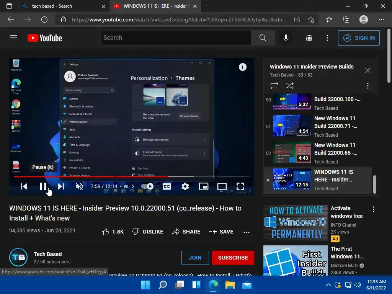
Task: Open a new browser tab
Action: pos(208,6)
